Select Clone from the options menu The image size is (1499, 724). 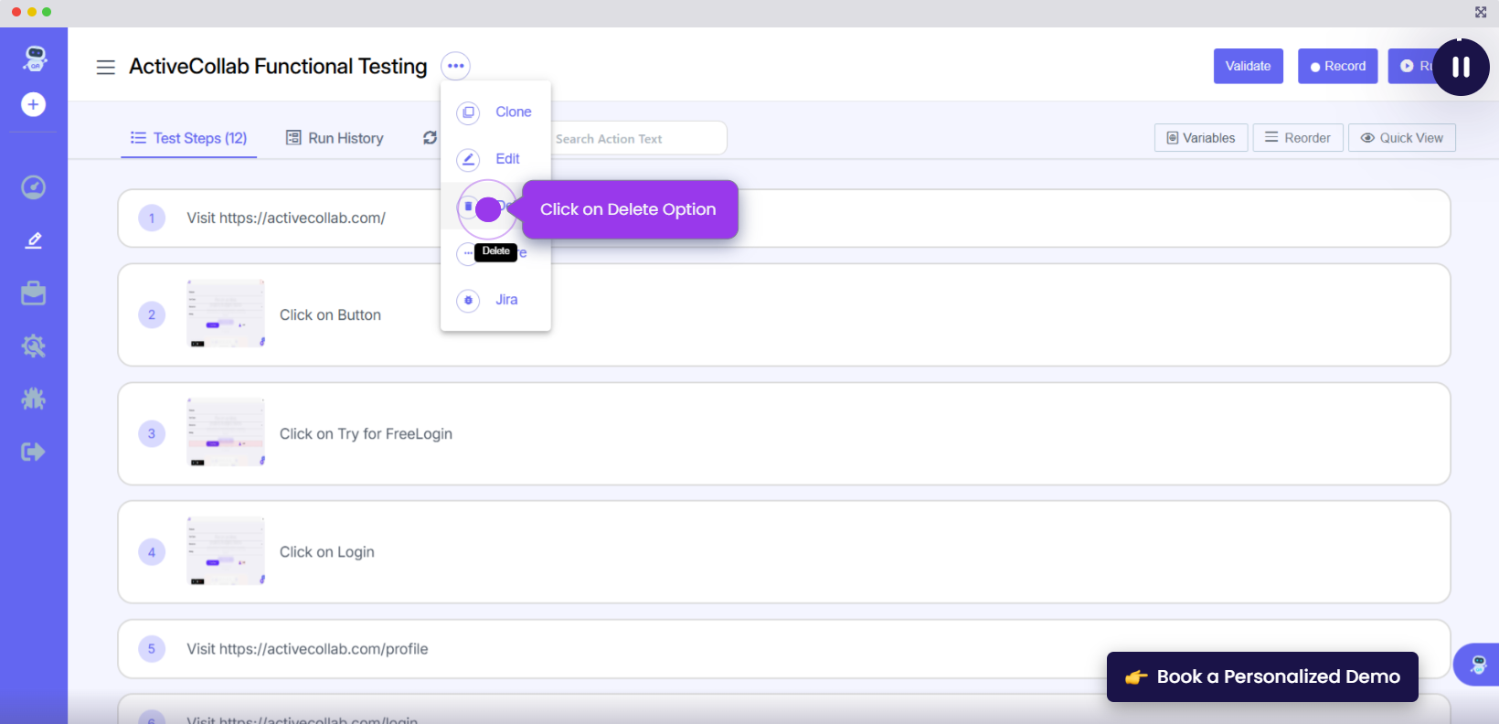[512, 112]
